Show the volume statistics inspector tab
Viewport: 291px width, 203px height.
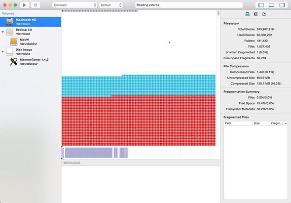(248, 14)
